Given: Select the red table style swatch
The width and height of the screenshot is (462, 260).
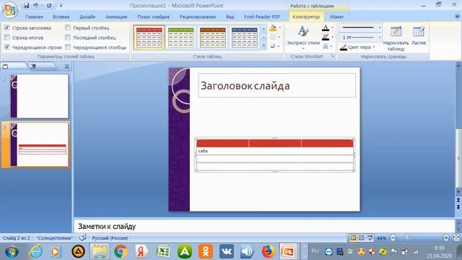Looking at the screenshot, I should (x=149, y=38).
